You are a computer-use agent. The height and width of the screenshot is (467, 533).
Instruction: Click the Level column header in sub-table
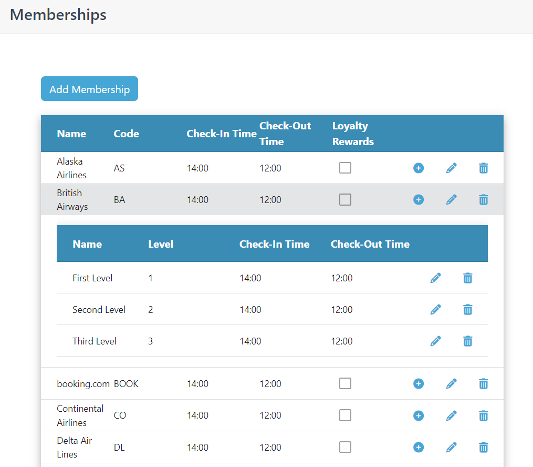pos(161,244)
